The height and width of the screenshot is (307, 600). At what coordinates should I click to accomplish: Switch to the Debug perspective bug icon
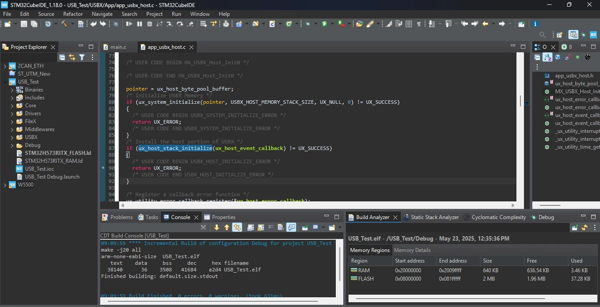click(584, 35)
